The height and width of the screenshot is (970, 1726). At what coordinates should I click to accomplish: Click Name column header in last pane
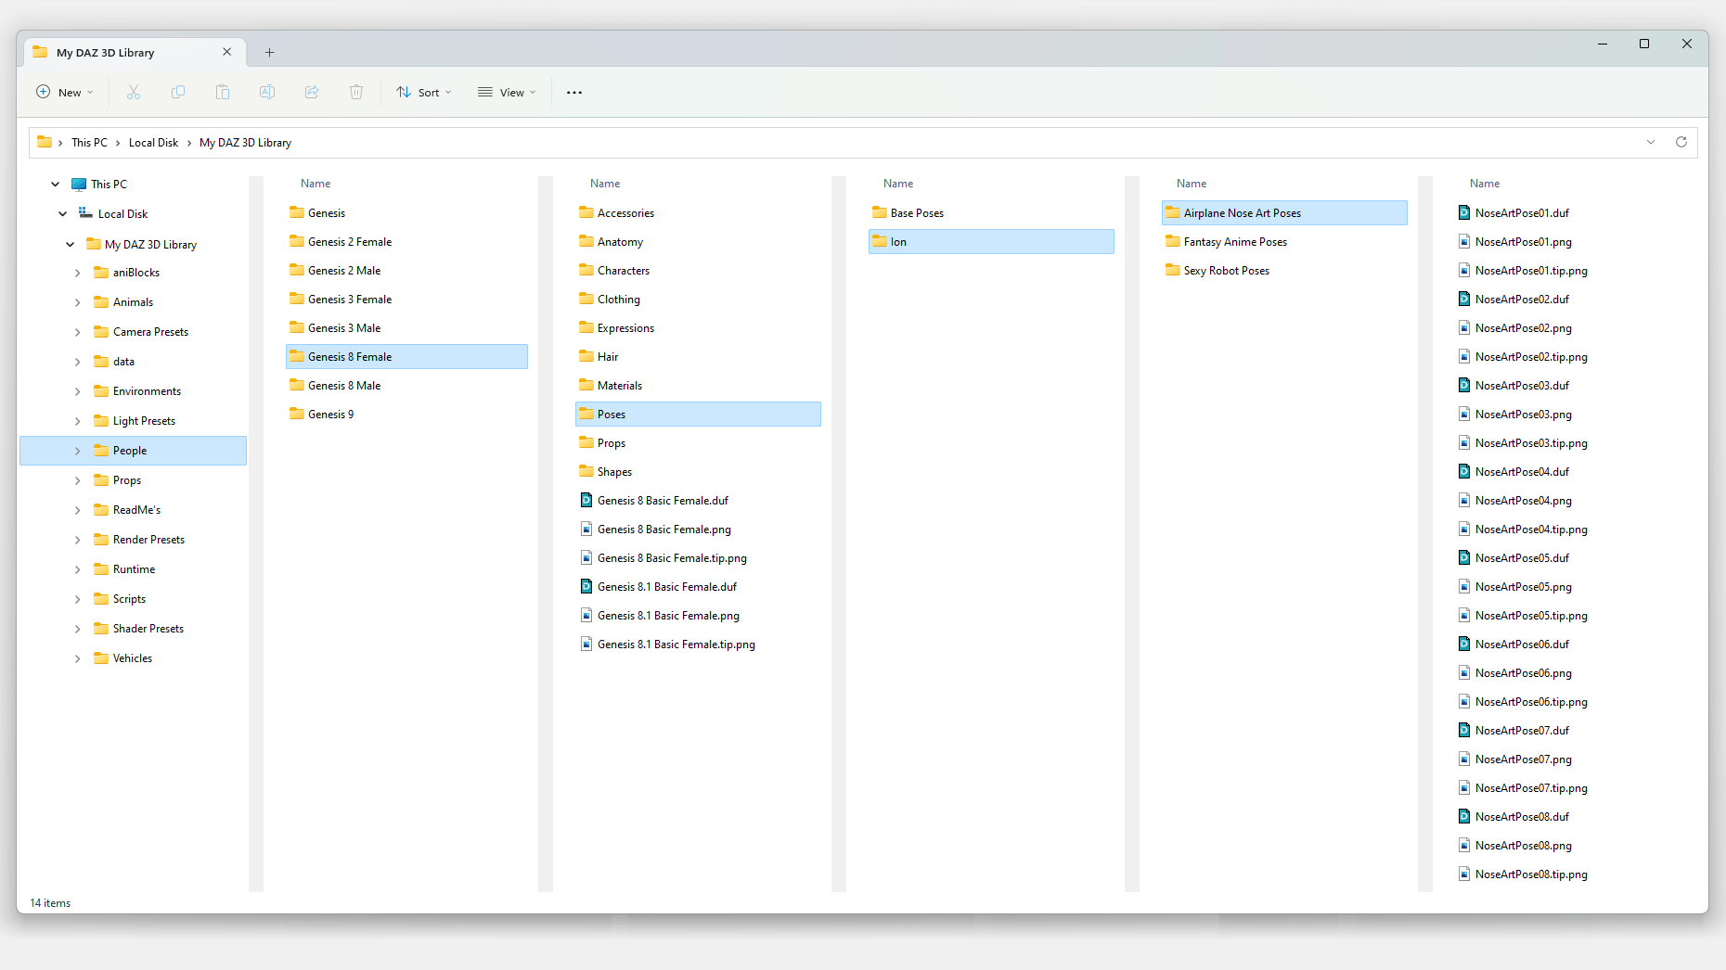coord(1485,184)
